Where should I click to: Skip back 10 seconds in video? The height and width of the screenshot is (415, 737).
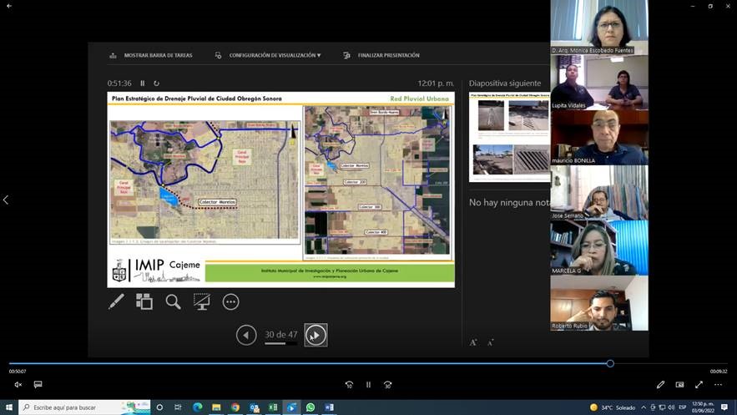[x=349, y=385]
